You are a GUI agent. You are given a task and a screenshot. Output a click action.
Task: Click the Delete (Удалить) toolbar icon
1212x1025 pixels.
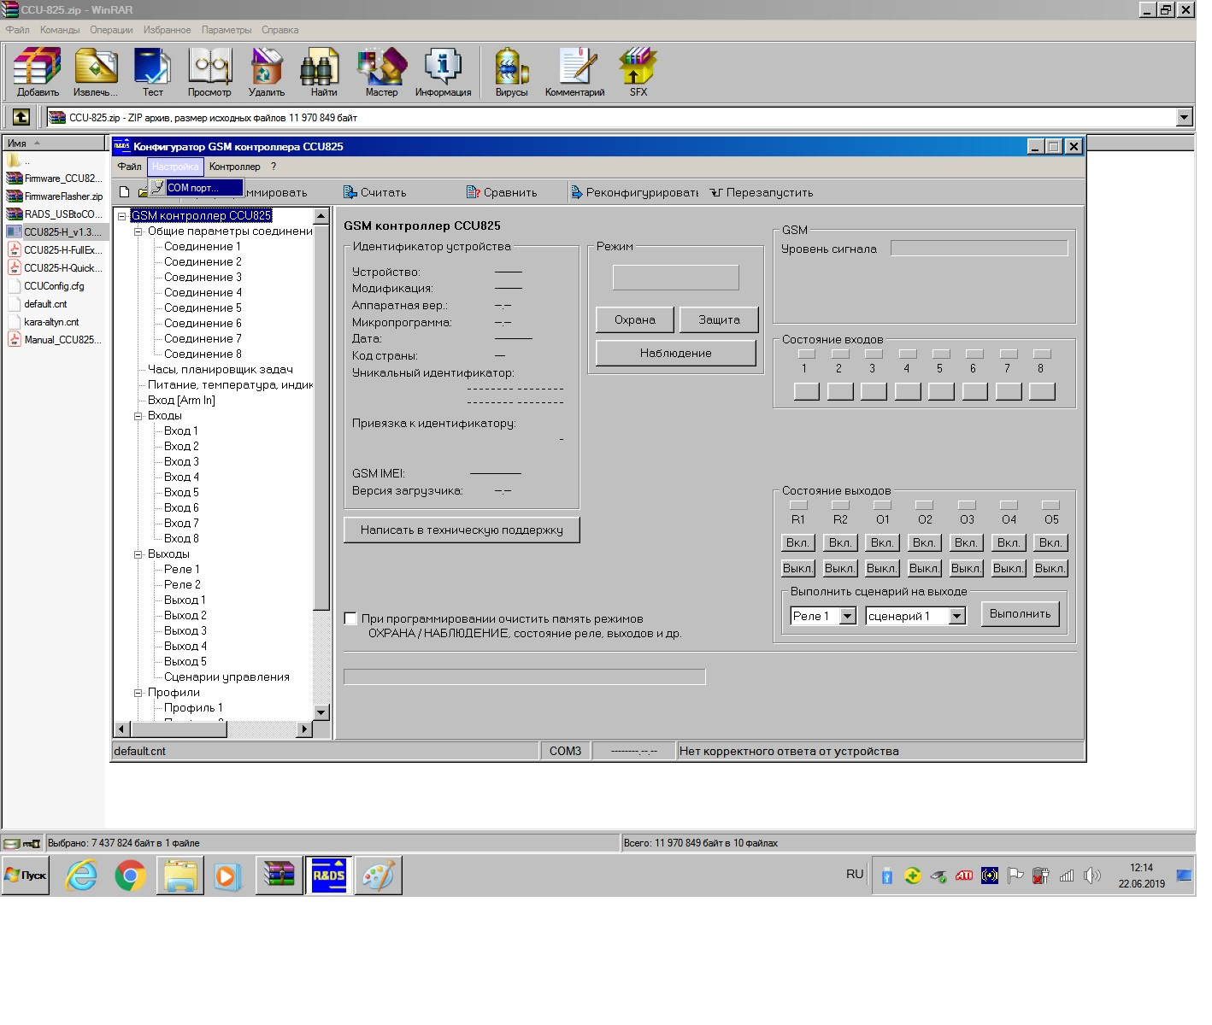click(267, 72)
